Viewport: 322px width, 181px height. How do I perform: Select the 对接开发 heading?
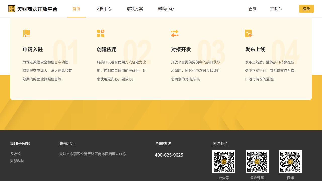(x=181, y=49)
